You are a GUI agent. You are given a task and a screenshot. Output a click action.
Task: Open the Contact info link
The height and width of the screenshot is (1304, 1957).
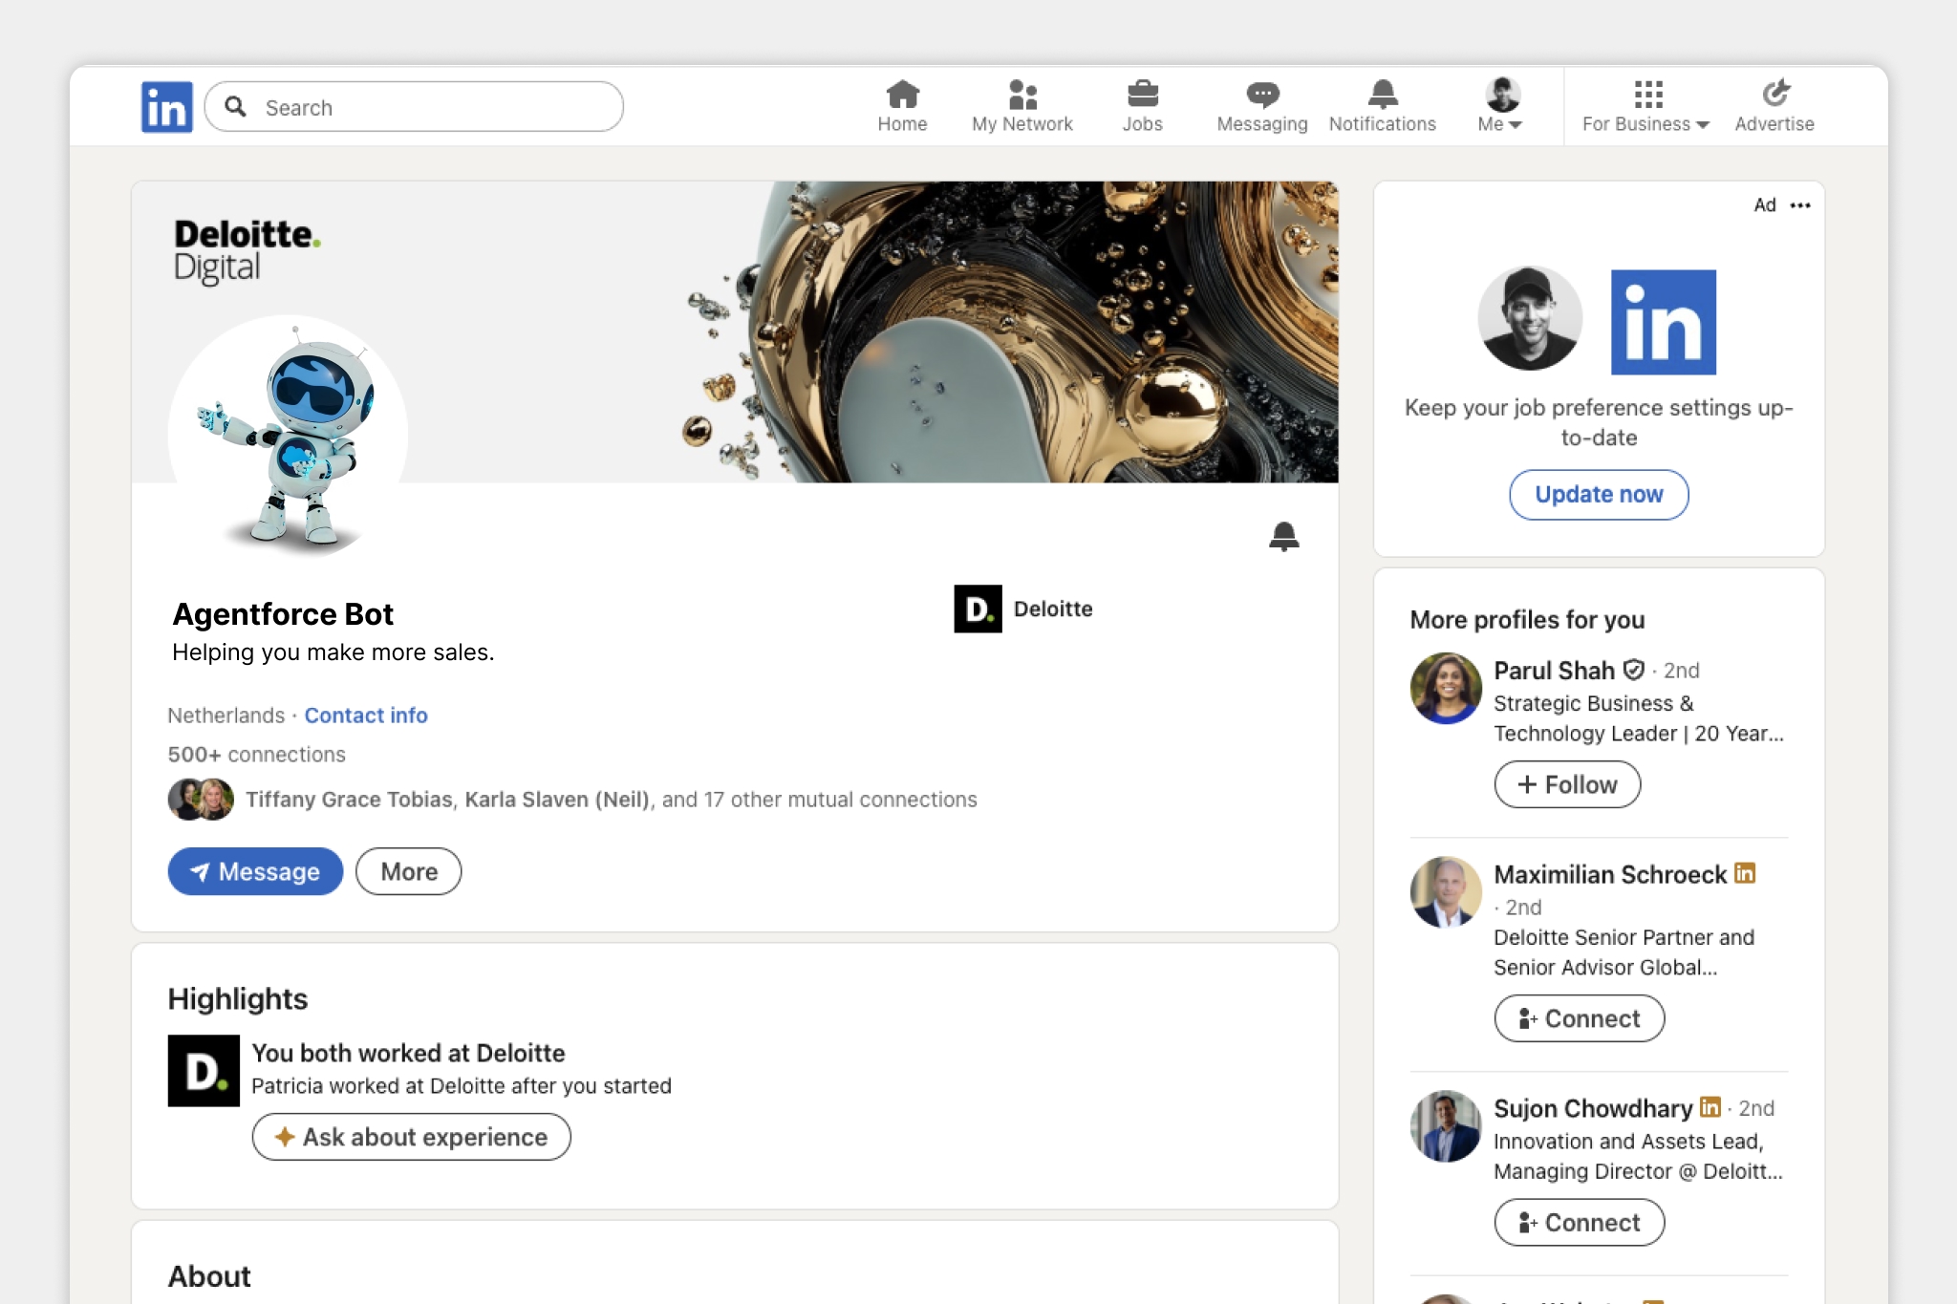365,716
